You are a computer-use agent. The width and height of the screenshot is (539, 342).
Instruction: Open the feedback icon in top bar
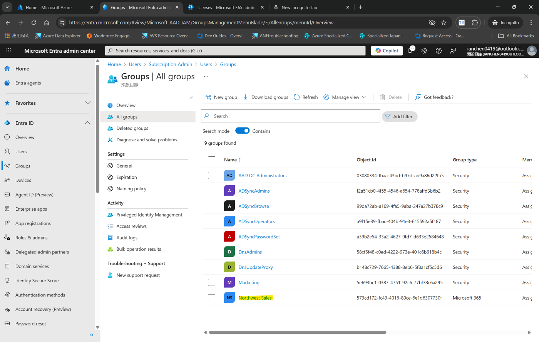tap(453, 51)
